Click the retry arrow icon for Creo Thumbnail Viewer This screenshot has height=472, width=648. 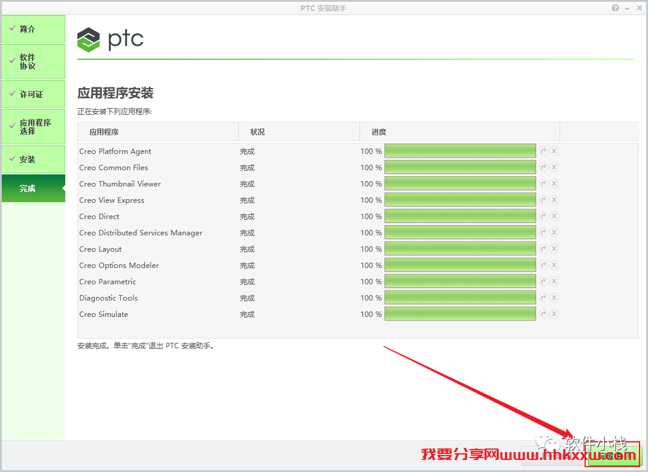pos(543,183)
